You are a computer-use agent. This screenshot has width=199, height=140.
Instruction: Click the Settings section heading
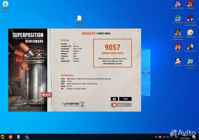(65, 40)
